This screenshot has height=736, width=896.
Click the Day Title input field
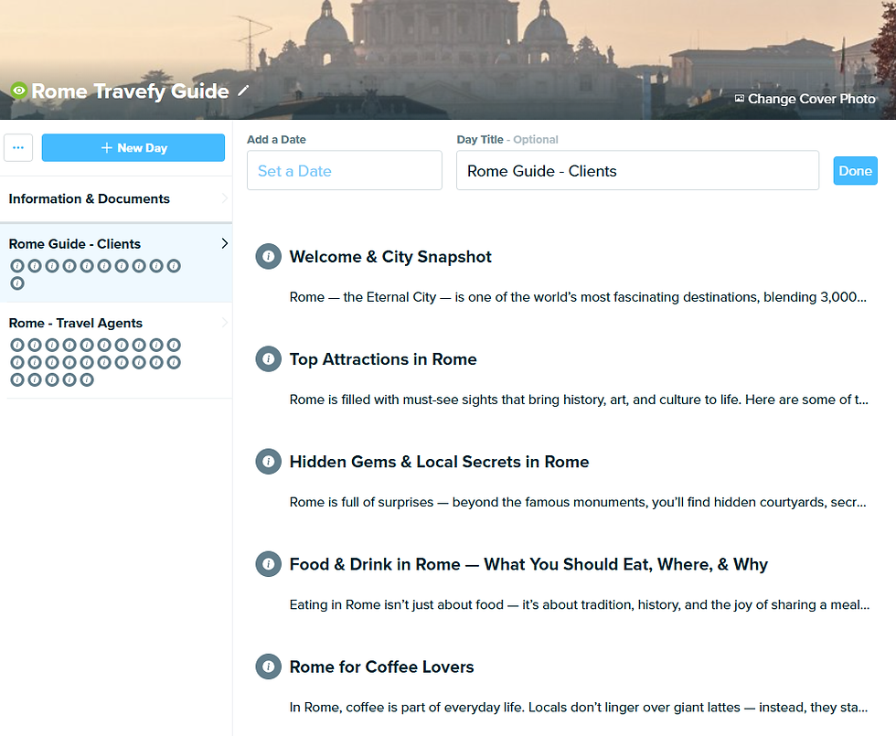pyautogui.click(x=638, y=170)
